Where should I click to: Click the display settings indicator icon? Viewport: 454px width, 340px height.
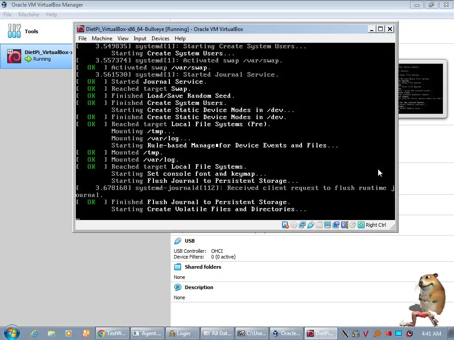[328, 225]
